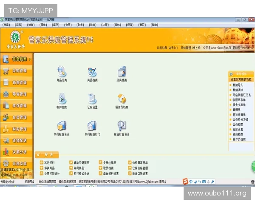The image size is (255, 204).
Task: Open the 商品档案 icon
Action: pos(92,71)
